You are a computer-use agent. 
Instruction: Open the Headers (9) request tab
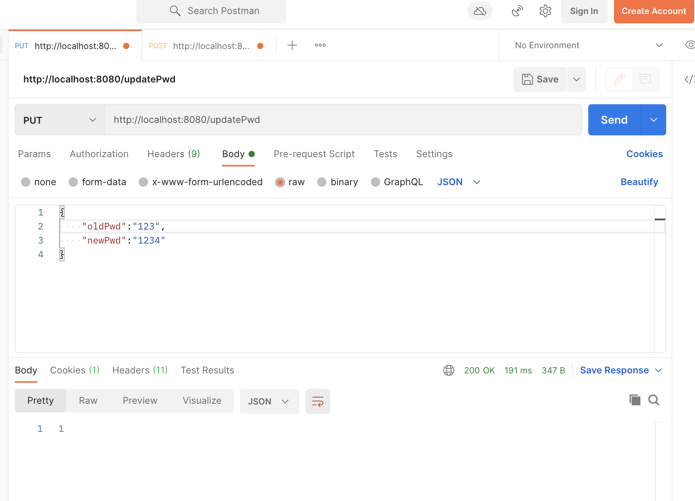point(174,154)
